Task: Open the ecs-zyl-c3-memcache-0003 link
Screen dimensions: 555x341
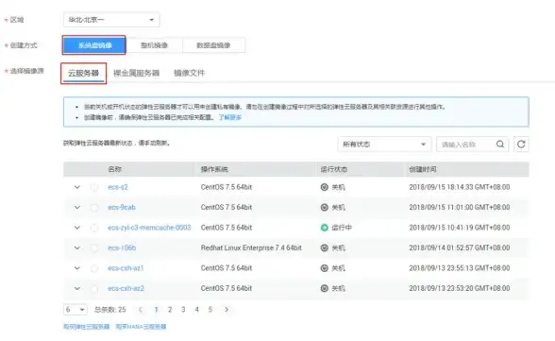Action: pyautogui.click(x=149, y=228)
